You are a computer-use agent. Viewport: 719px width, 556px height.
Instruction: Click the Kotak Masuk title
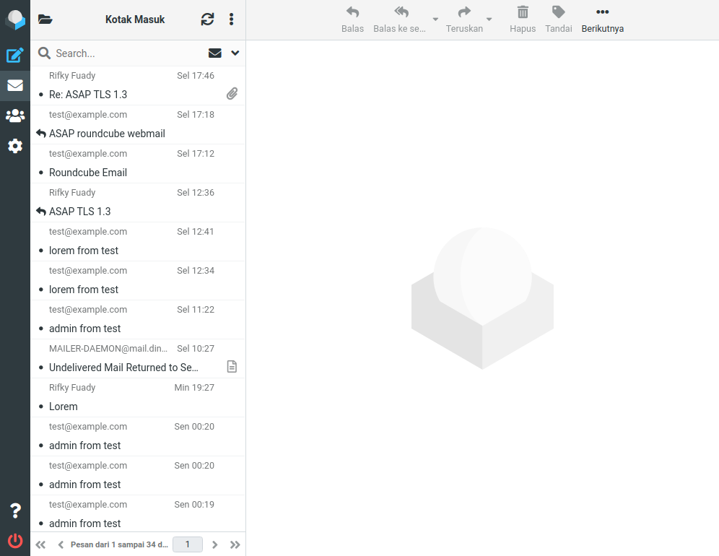point(135,19)
